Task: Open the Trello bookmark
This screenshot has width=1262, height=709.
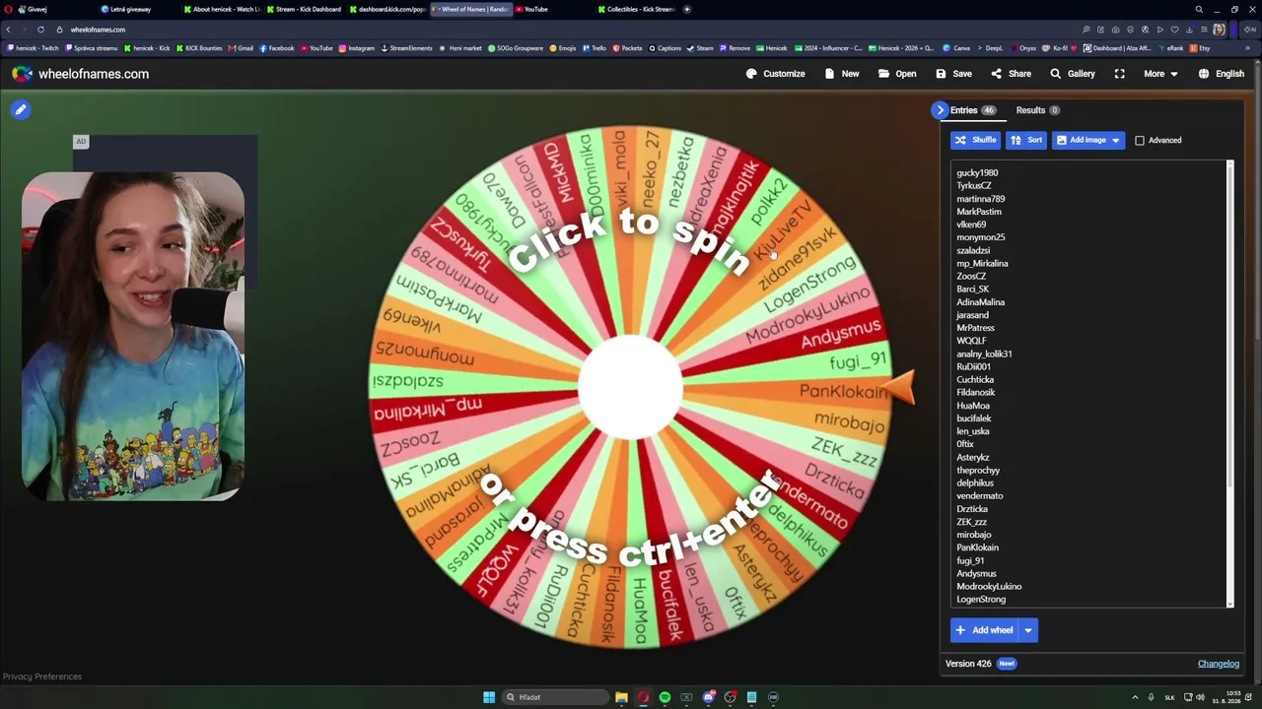Action: coord(595,48)
